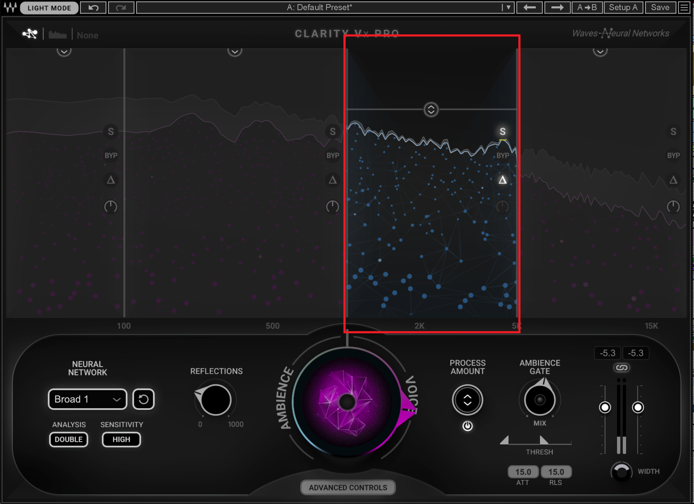
Task: Select the neural network view icon
Action: point(30,34)
